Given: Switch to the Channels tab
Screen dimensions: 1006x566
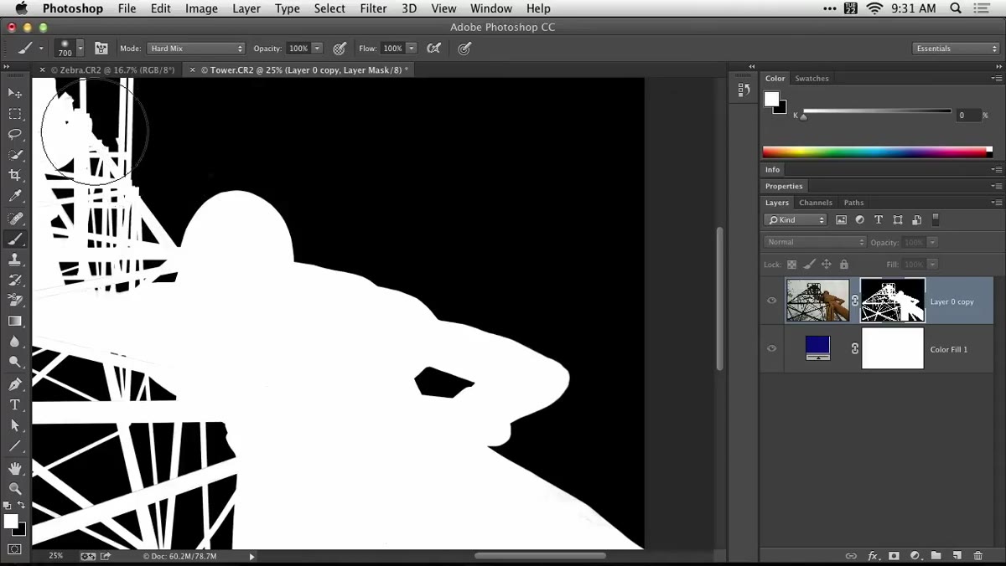Looking at the screenshot, I should click(815, 203).
